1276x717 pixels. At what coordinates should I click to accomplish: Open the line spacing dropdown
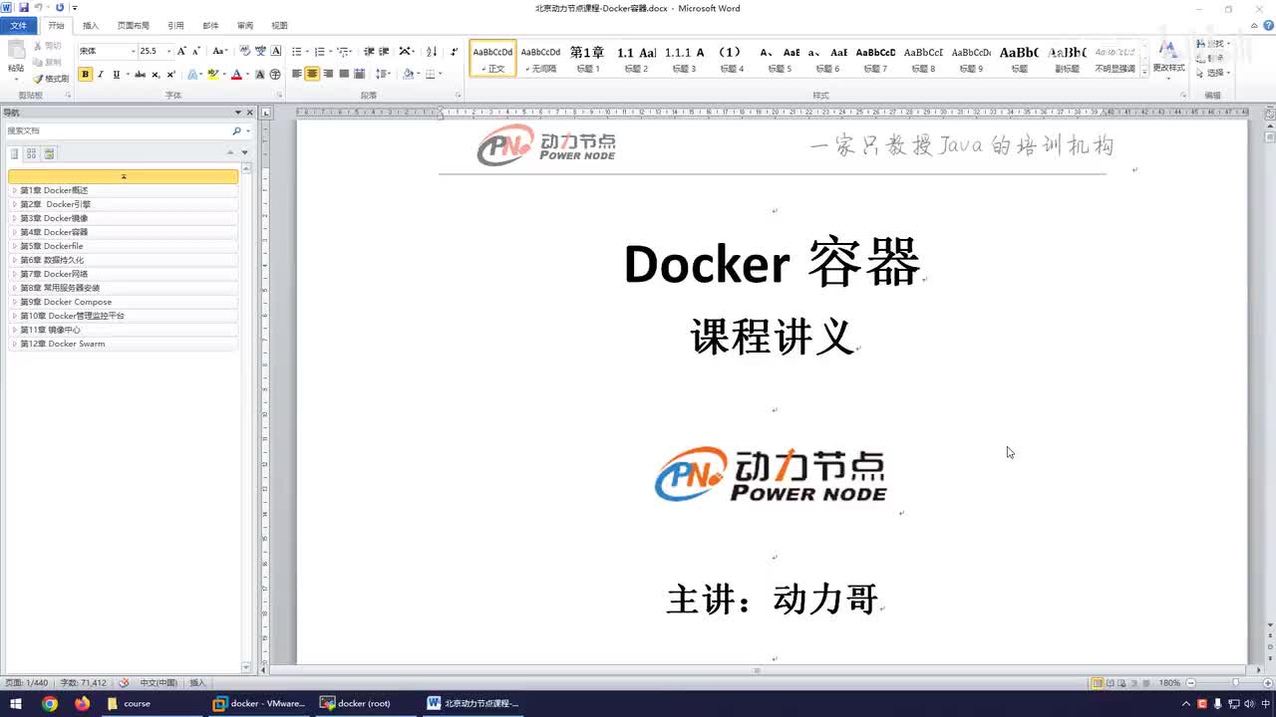(x=383, y=75)
